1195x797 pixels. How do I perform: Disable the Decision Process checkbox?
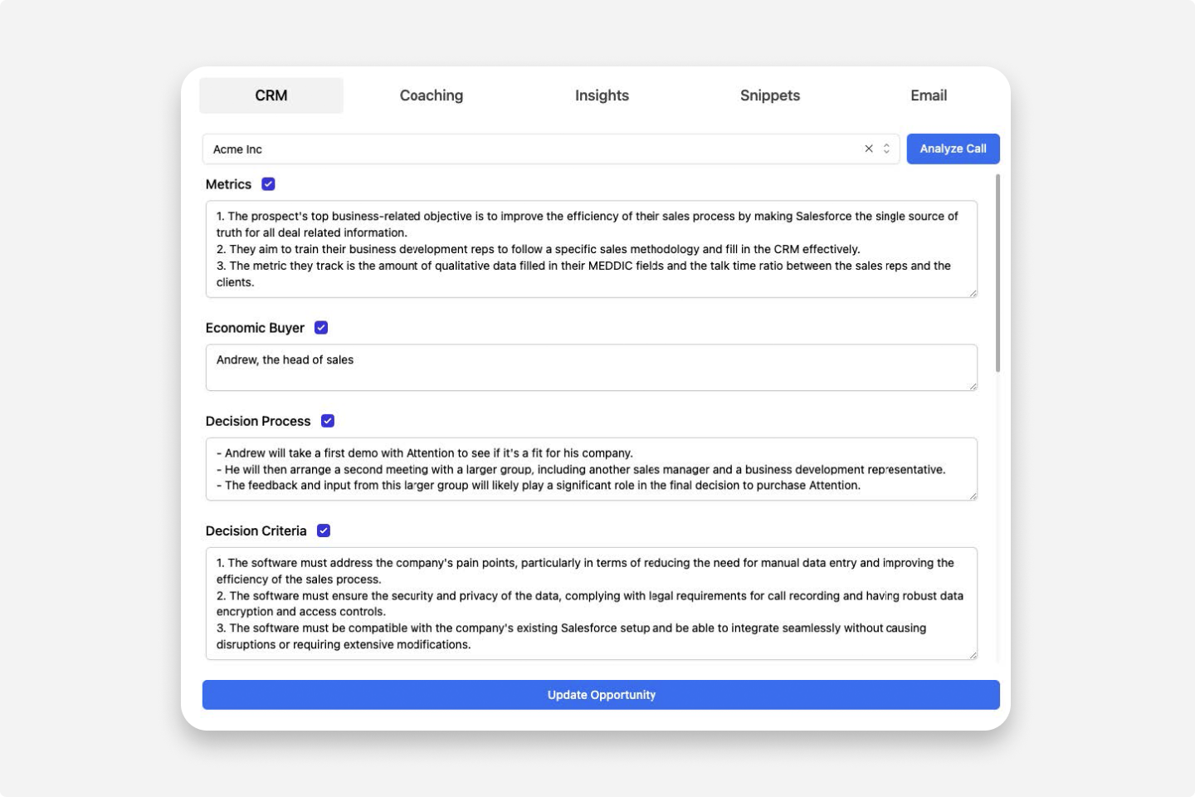point(328,421)
